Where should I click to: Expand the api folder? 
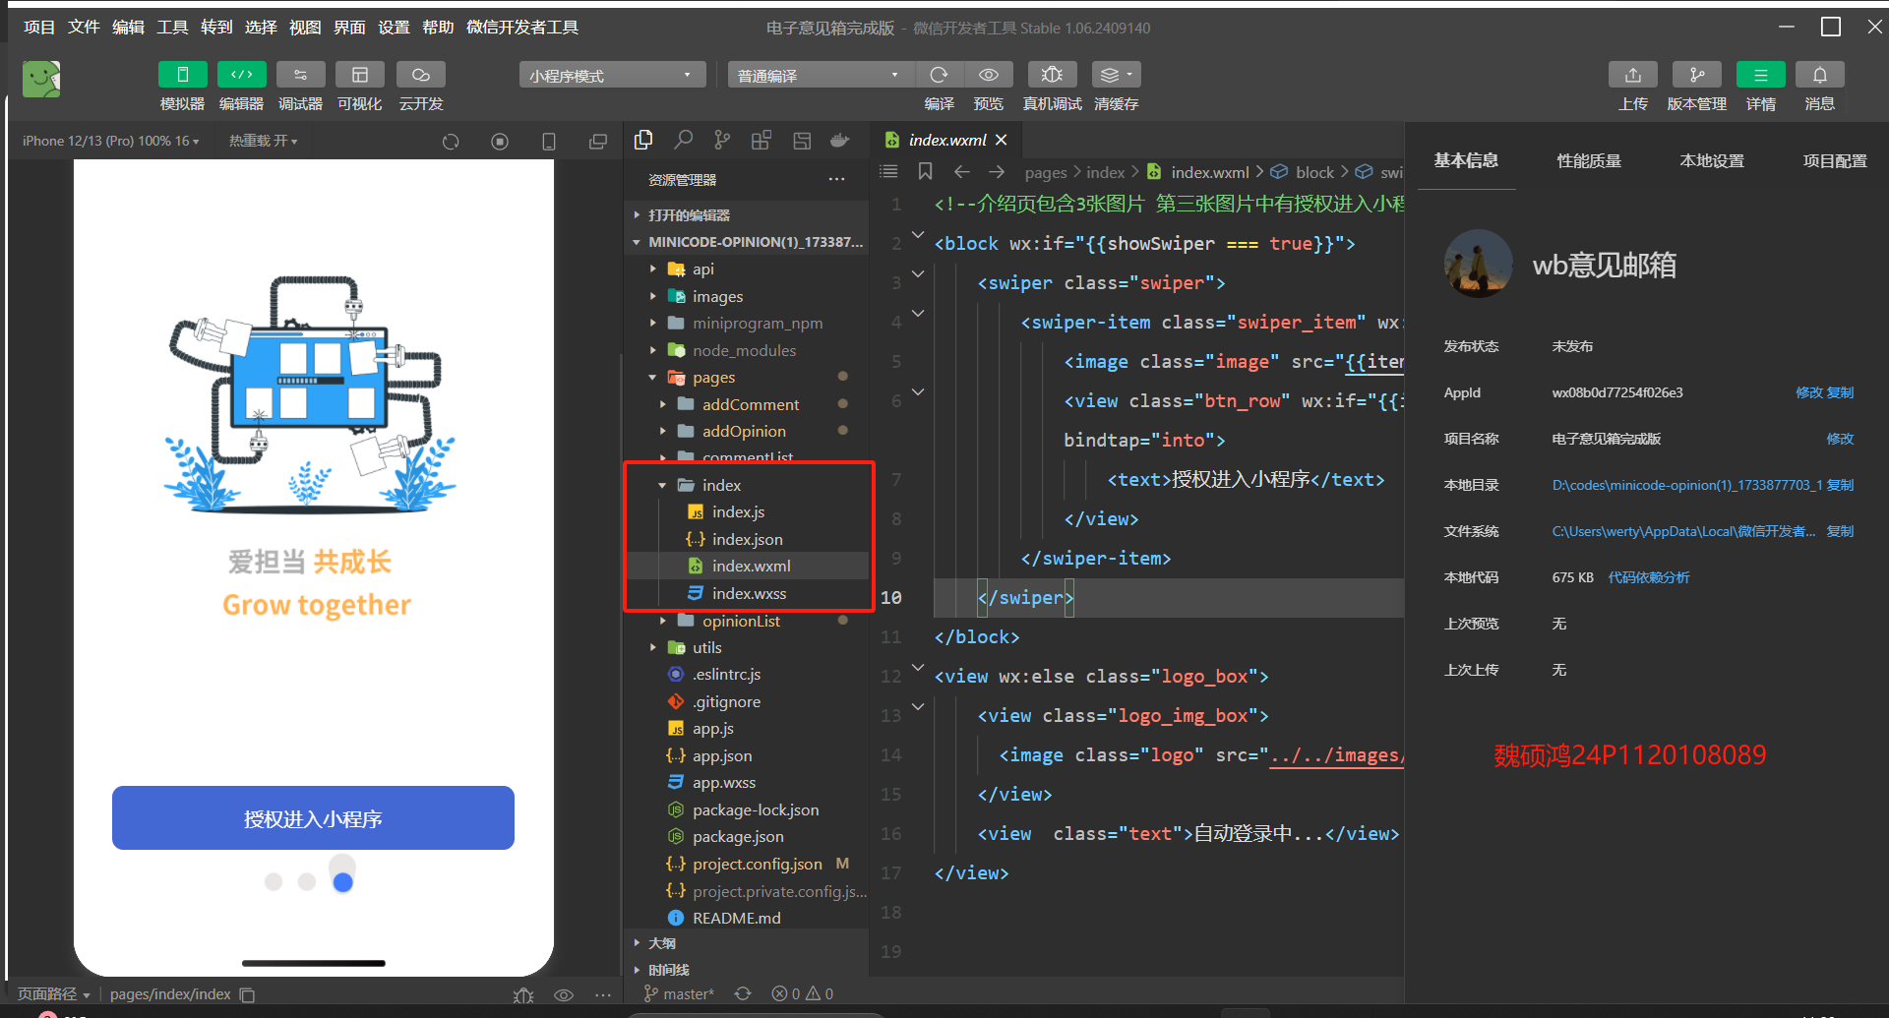(x=747, y=269)
